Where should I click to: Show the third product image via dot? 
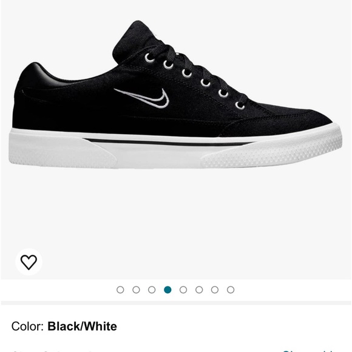click(152, 290)
